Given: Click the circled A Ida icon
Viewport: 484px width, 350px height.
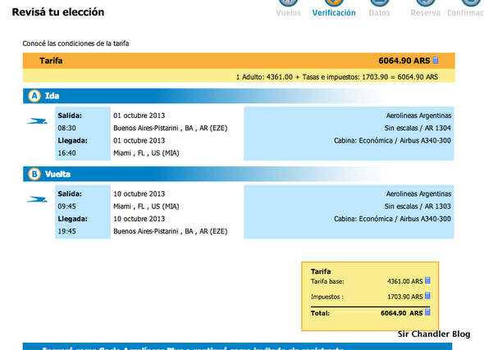Looking at the screenshot, I should point(34,96).
